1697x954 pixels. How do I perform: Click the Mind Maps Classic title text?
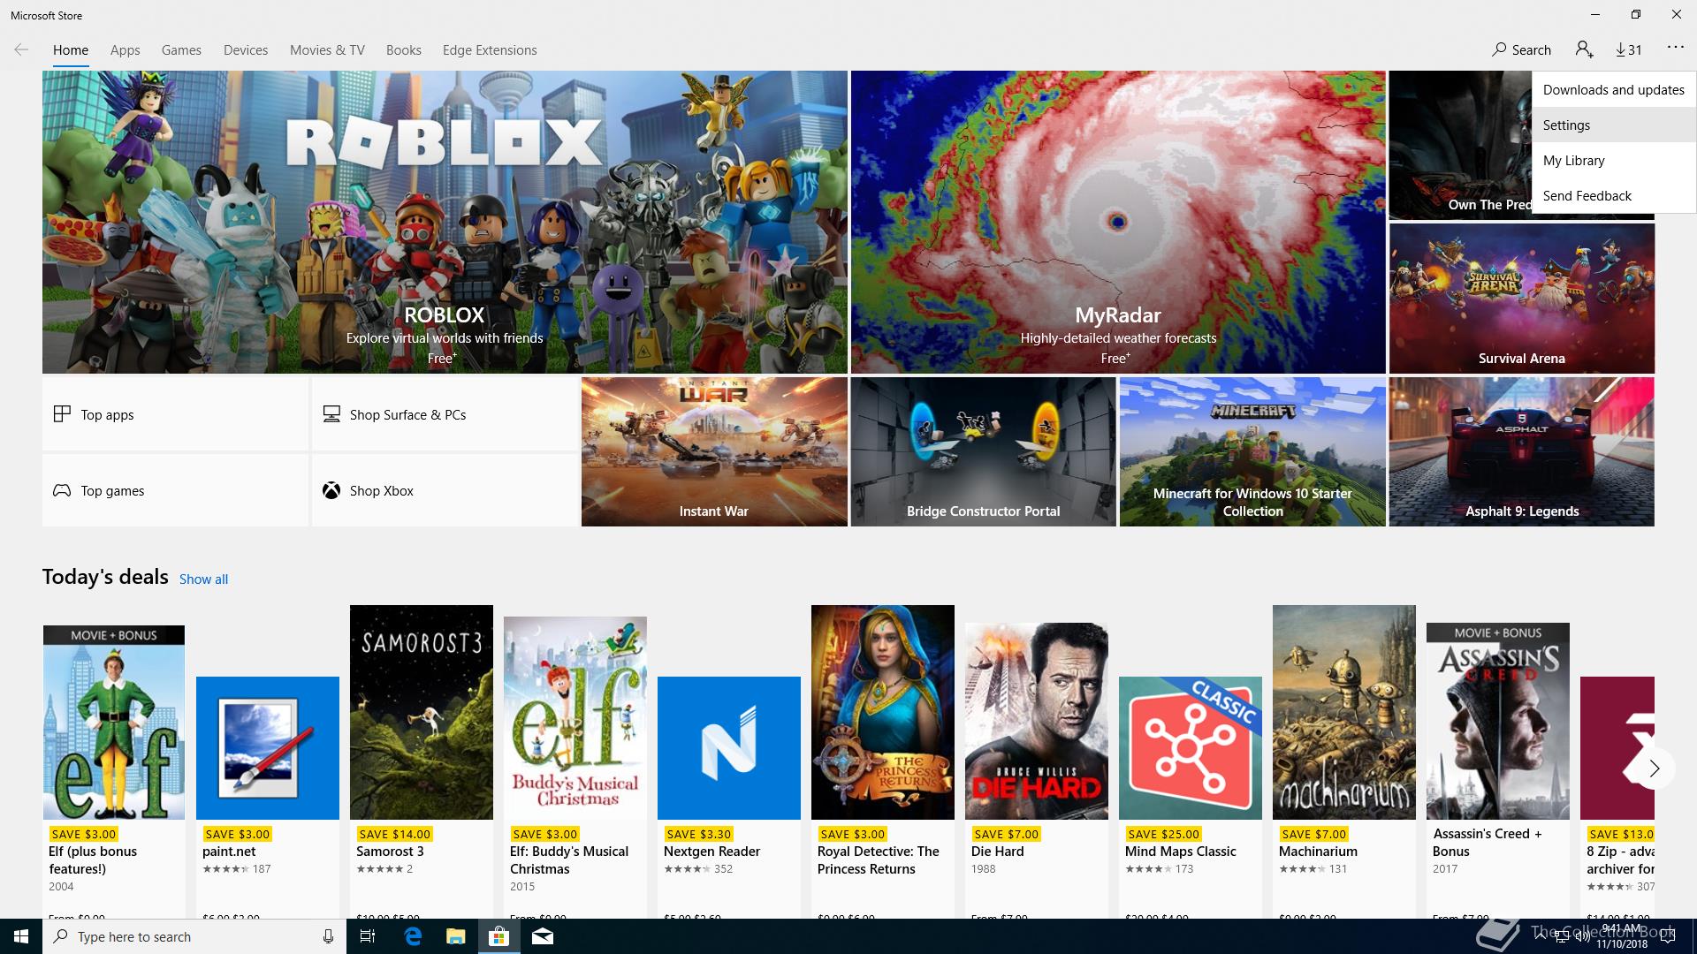point(1180,851)
